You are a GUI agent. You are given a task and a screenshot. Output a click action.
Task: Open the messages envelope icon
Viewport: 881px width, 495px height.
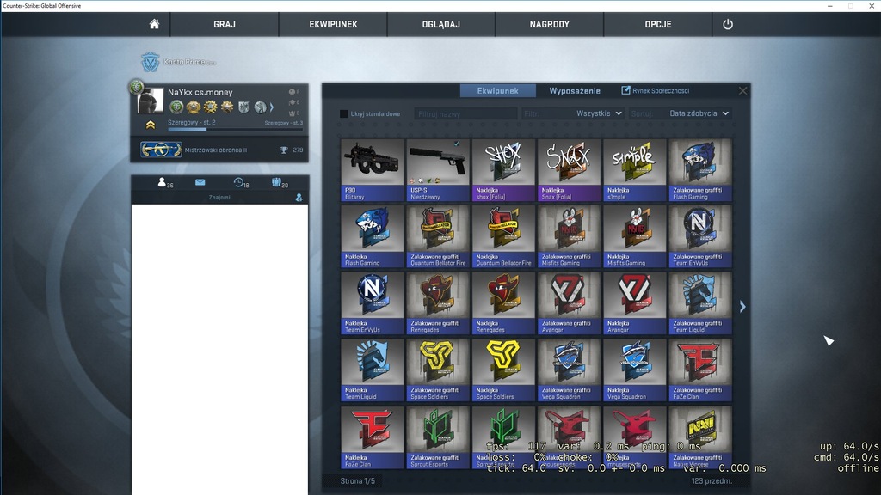pyautogui.click(x=200, y=182)
